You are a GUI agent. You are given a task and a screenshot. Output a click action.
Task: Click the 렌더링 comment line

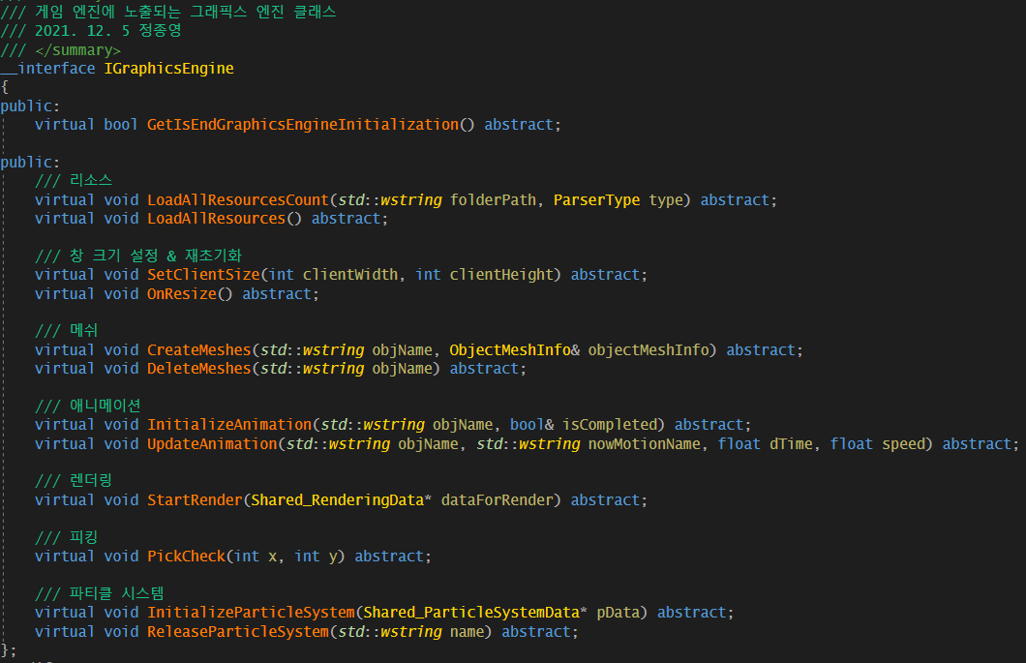pyautogui.click(x=74, y=480)
